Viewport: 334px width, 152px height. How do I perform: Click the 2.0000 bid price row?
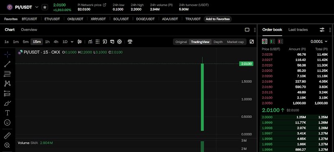[295, 117]
